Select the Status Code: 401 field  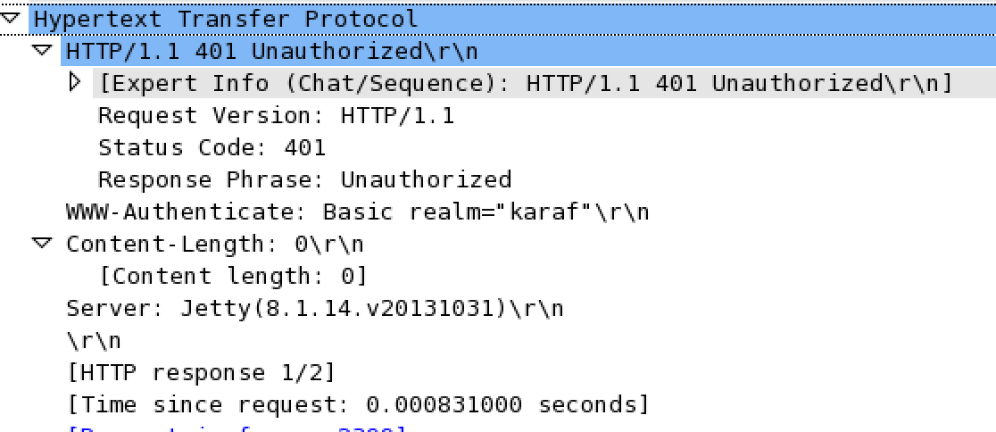(x=212, y=147)
